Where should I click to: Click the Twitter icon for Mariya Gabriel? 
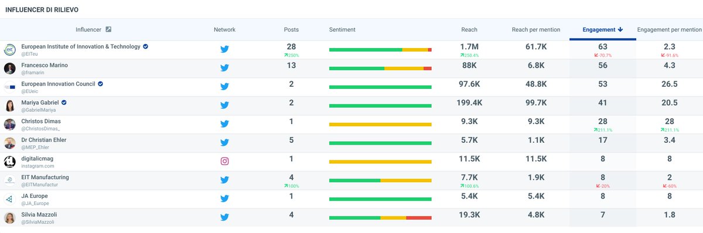[x=224, y=105]
